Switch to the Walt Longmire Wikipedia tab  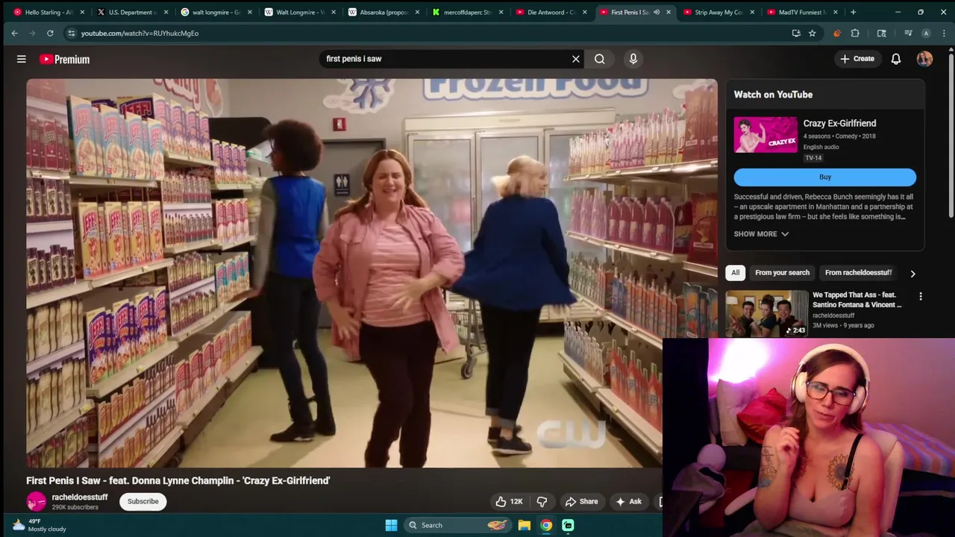point(298,12)
